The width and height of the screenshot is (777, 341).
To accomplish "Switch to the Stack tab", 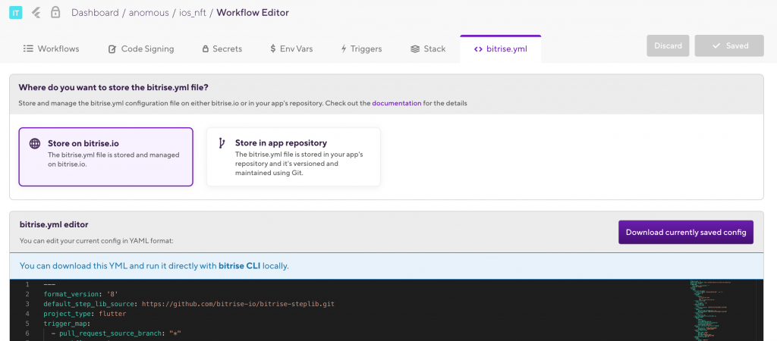I will click(x=428, y=48).
